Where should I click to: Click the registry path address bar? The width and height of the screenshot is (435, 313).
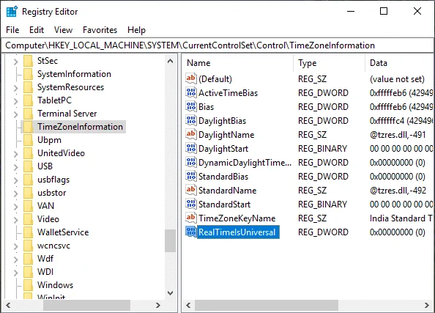point(218,45)
